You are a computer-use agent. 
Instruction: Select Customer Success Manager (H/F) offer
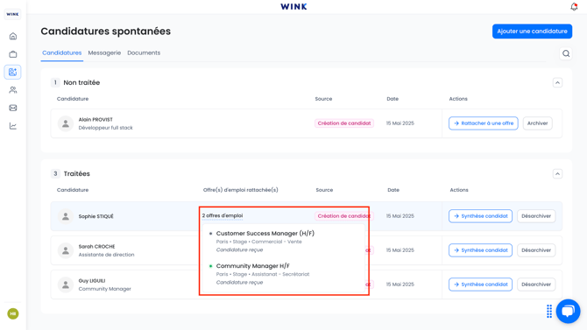click(265, 233)
